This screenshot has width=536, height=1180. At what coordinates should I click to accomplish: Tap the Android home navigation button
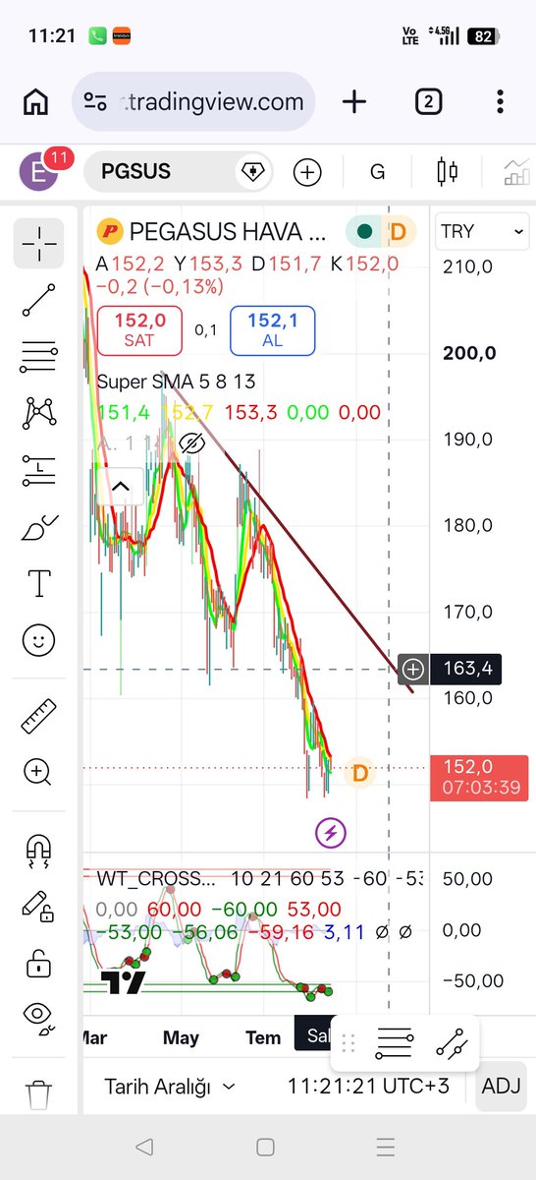(265, 1147)
